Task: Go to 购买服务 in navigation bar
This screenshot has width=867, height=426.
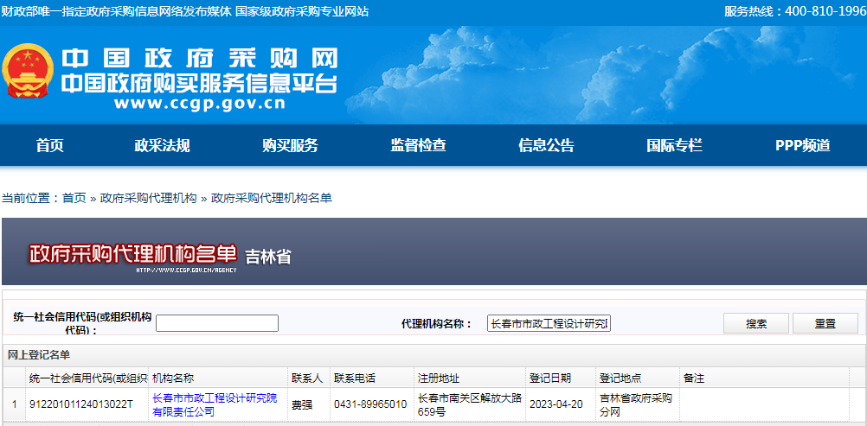Action: point(290,145)
